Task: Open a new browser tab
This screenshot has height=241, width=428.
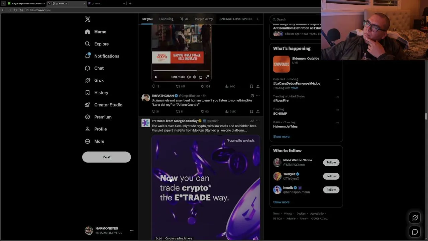Action: [130, 3]
